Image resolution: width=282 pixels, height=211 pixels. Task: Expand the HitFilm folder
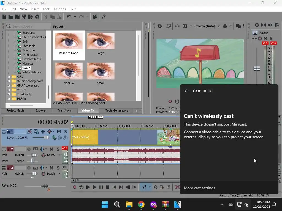[9, 99]
